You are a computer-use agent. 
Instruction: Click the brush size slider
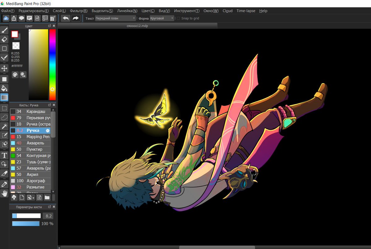[26, 216]
